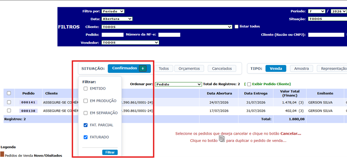Screen dimensions: 347x158
Task: Click the Número da NF-e input field
Action: pyautogui.click(x=169, y=35)
